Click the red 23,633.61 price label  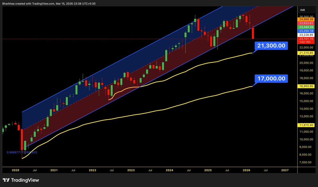[306, 23]
